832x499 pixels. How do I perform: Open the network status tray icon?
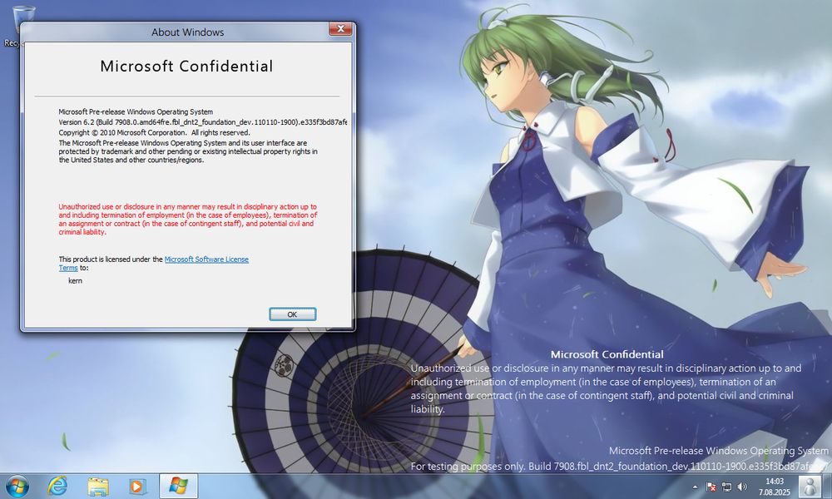[x=726, y=487]
